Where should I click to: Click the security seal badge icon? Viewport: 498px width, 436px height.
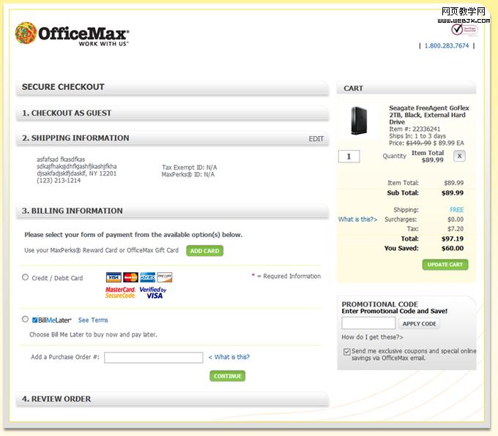point(469,30)
